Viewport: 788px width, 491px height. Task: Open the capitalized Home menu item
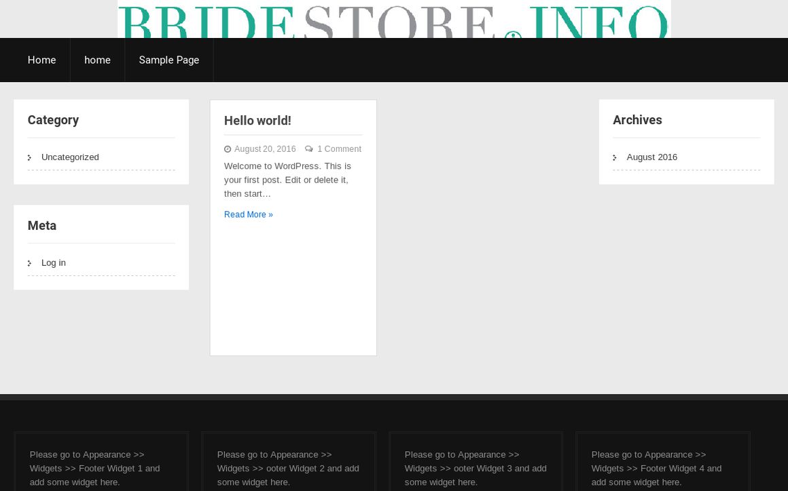click(x=41, y=60)
